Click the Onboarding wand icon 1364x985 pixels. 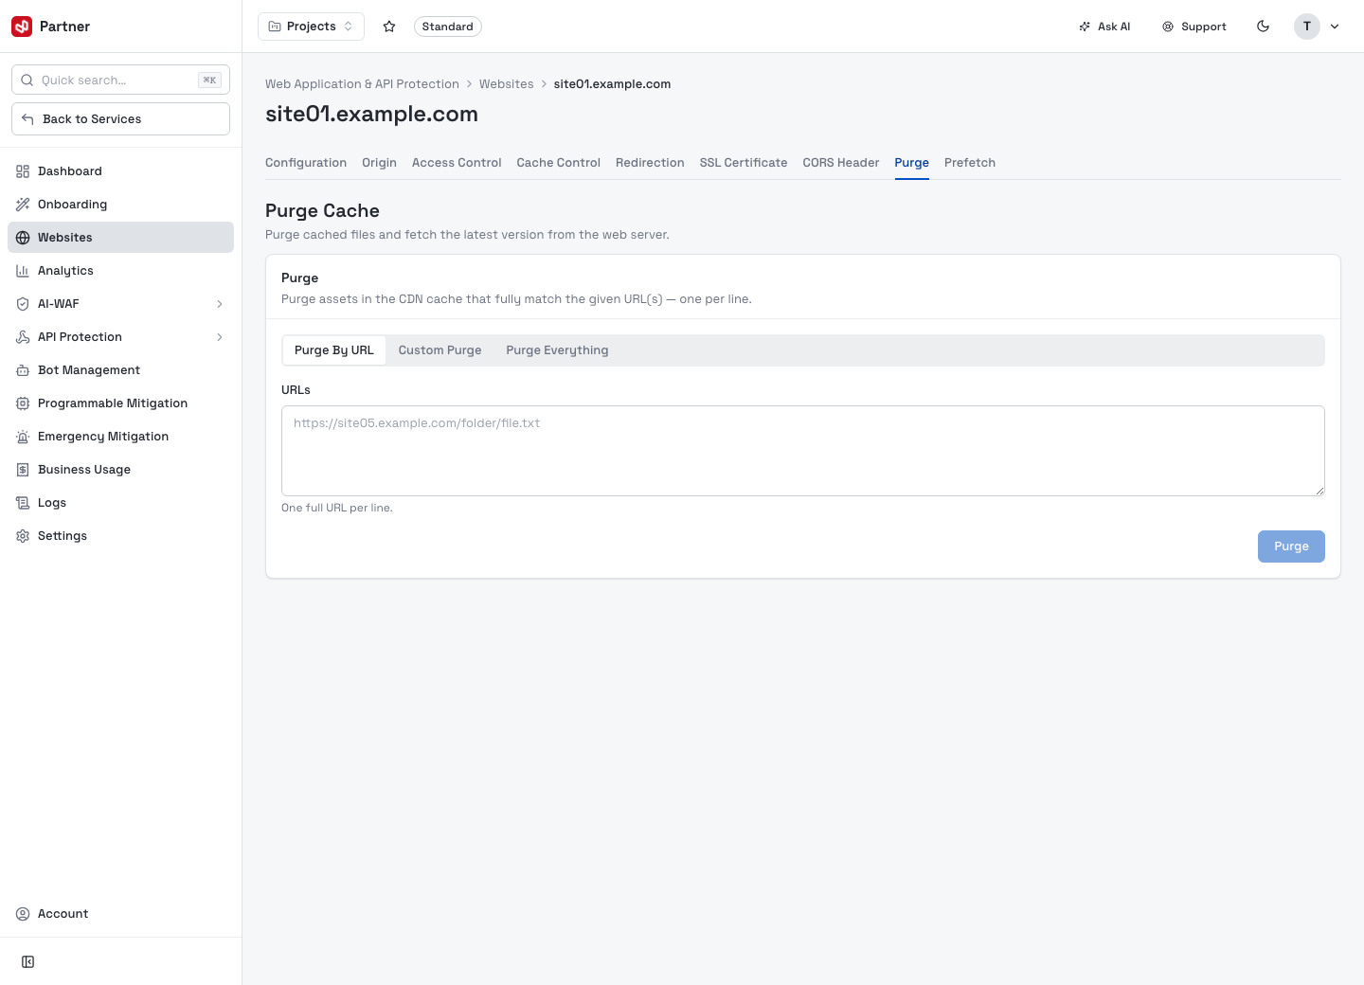(23, 205)
